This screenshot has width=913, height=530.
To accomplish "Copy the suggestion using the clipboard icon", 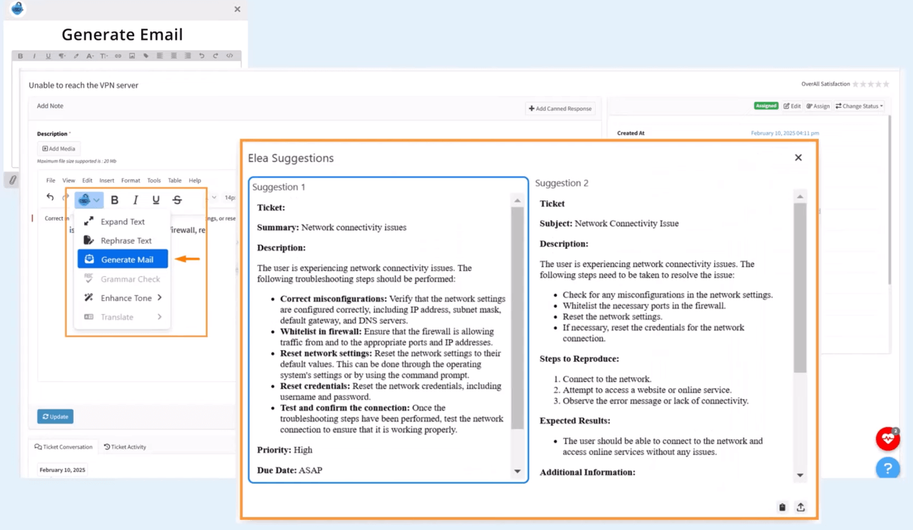I will [x=782, y=507].
